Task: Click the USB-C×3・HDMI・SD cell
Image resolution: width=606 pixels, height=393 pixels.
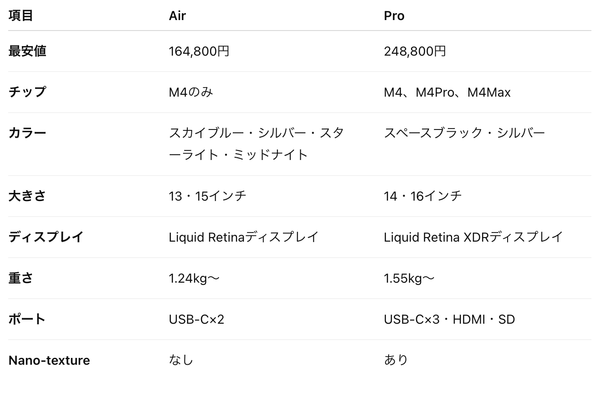Action: [x=449, y=319]
